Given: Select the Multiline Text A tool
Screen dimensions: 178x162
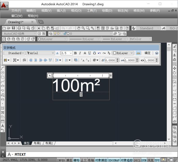Looking at the screenshot, I should click(3, 126).
